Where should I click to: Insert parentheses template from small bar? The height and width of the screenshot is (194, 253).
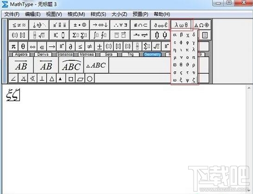point(109,46)
